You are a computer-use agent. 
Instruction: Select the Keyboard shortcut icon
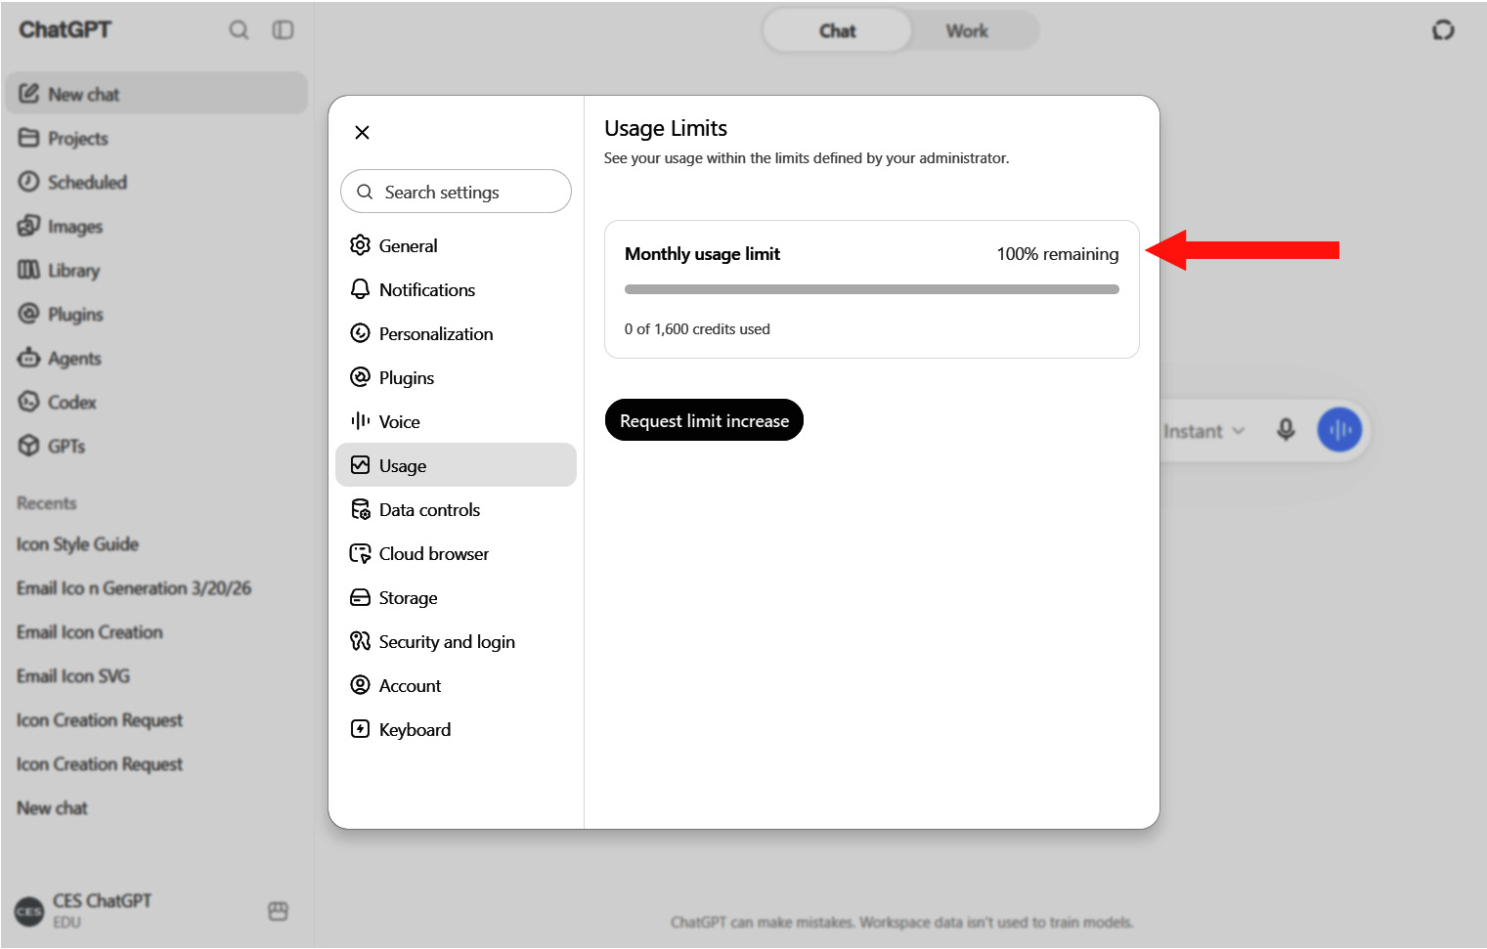coord(360,729)
